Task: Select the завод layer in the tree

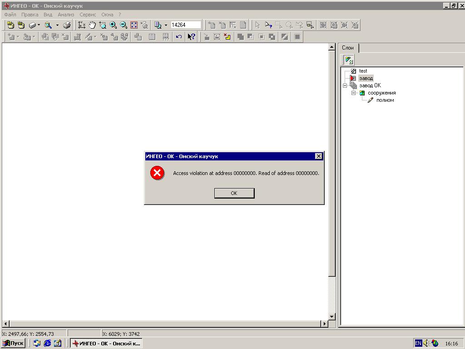Action: (x=366, y=78)
